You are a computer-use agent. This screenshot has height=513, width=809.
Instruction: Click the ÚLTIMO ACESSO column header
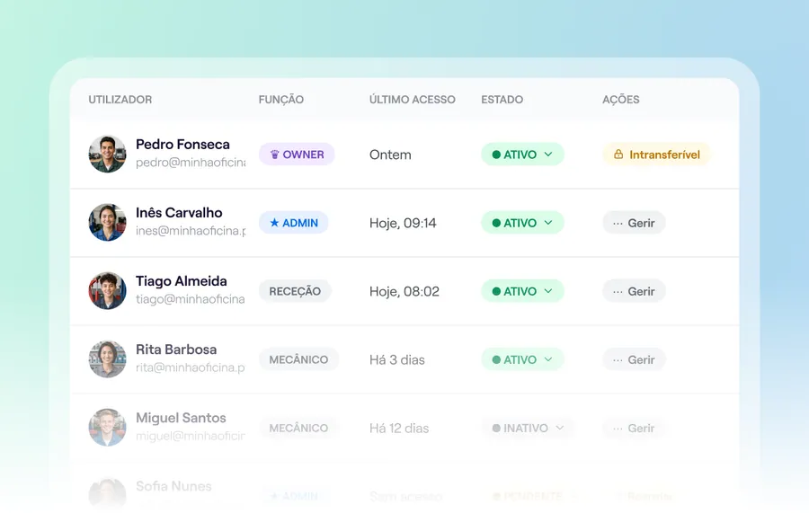tap(413, 100)
